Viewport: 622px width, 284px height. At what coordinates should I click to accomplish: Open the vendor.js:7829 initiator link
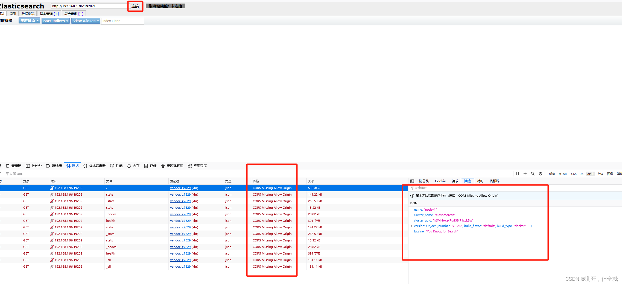click(180, 188)
